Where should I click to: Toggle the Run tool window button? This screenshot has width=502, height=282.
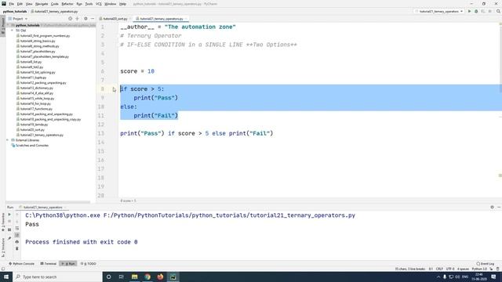coord(68,264)
